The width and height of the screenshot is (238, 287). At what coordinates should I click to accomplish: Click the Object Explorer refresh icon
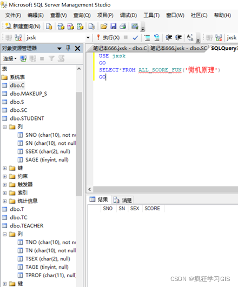pyautogui.click(x=61, y=58)
